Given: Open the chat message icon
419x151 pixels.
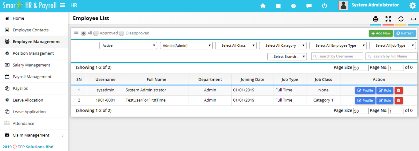Looking at the screenshot, I should click(x=309, y=6).
